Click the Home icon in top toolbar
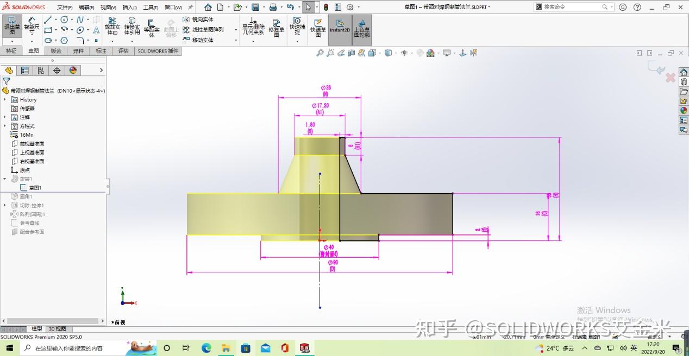 point(208,7)
